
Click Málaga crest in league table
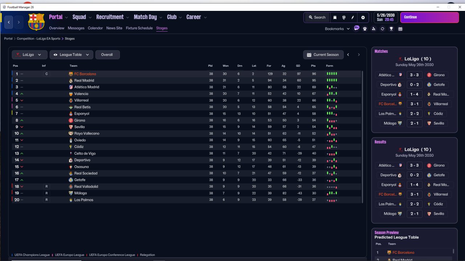(71, 193)
